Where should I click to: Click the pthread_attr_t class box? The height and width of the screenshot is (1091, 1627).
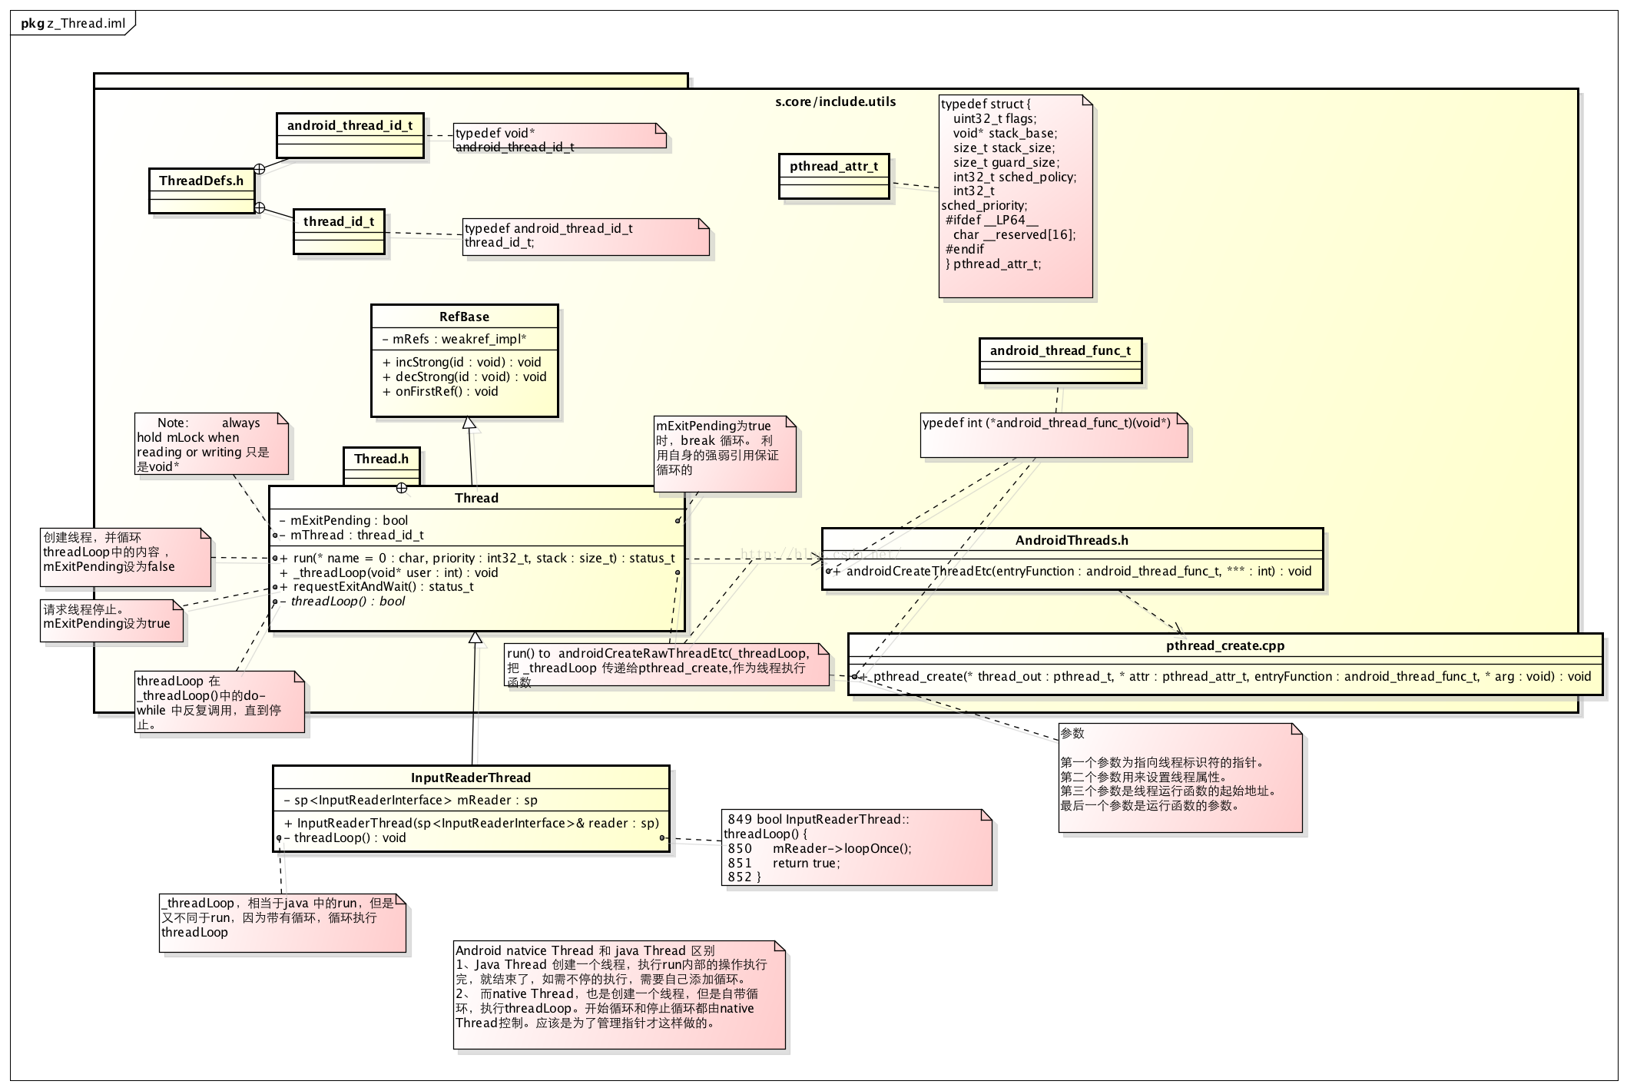(x=833, y=177)
